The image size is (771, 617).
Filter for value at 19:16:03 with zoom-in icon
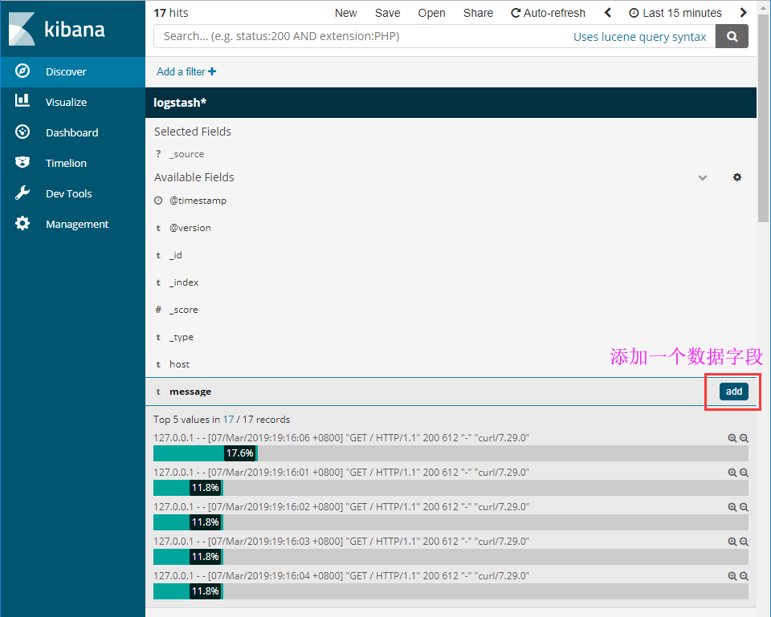pyautogui.click(x=732, y=542)
